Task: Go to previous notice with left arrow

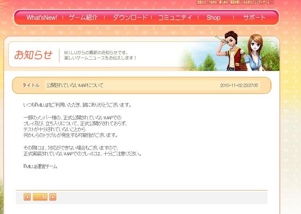Action: pyautogui.click(x=27, y=197)
